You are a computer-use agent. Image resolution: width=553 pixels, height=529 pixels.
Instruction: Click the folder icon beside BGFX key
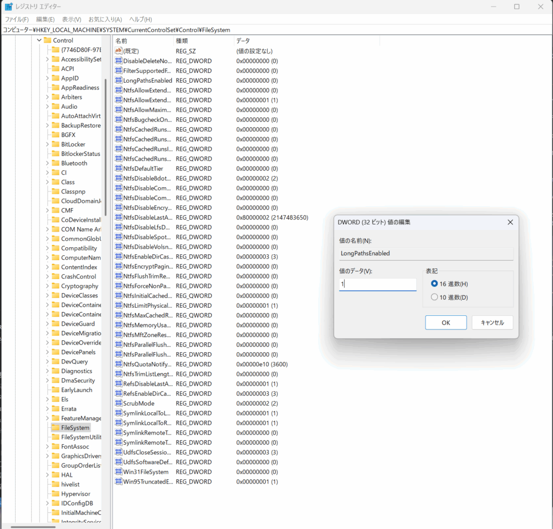pos(56,135)
